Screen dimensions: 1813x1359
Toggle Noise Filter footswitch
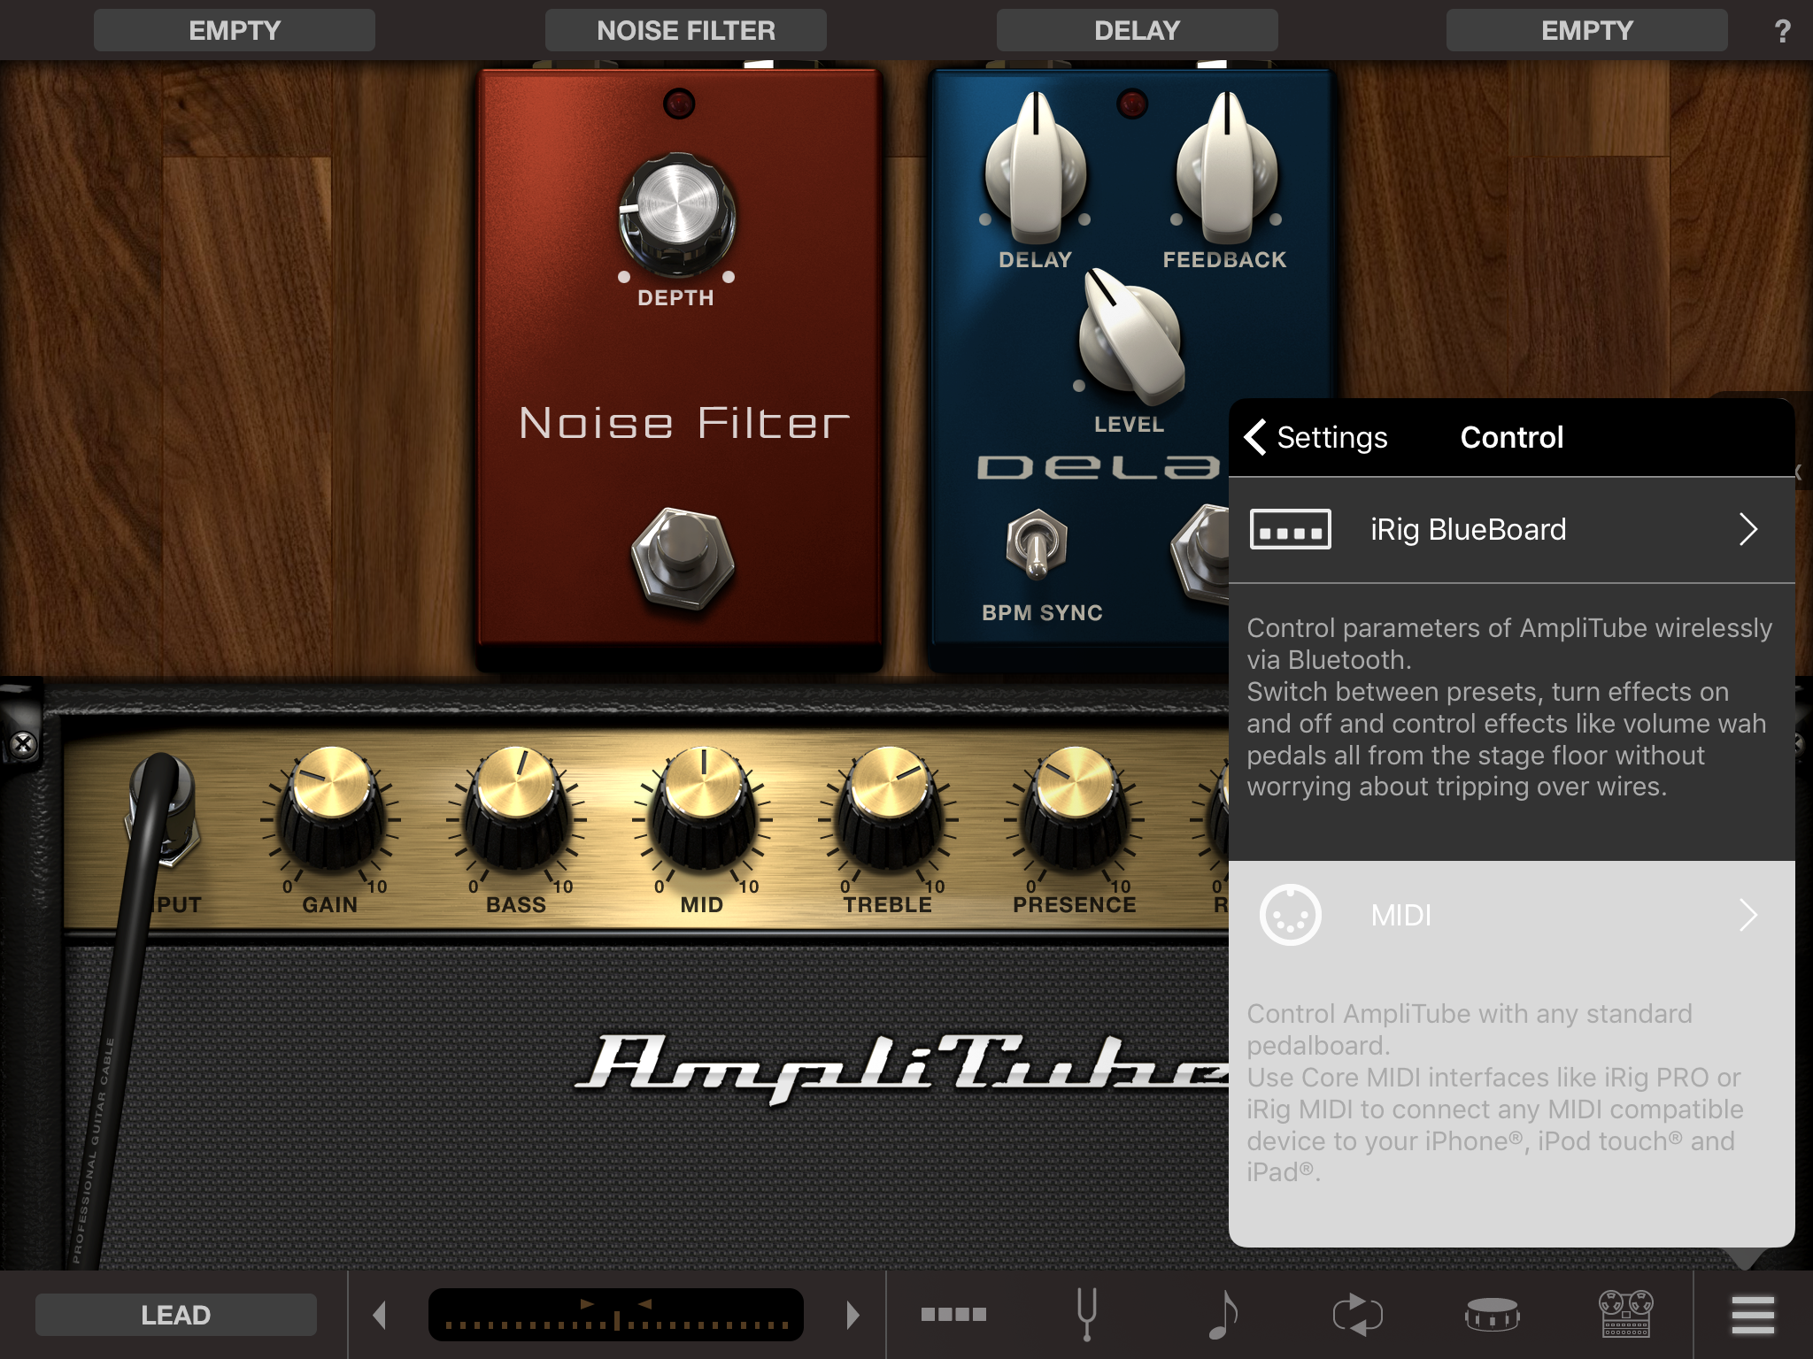tap(683, 558)
